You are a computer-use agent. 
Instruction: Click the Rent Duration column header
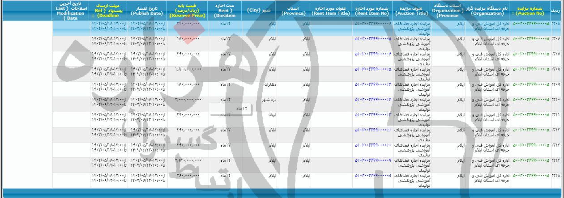(x=225, y=10)
